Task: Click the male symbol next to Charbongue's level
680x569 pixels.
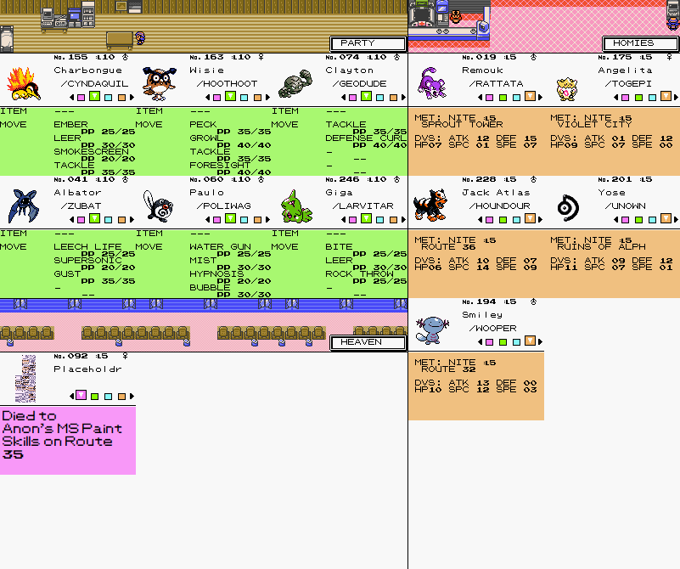Action: 126,57
